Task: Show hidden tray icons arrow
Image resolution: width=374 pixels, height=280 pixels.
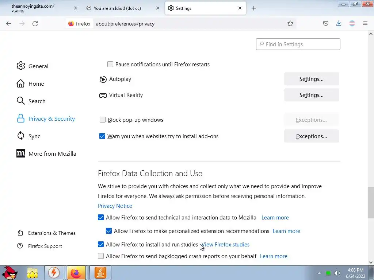Action: (319, 273)
